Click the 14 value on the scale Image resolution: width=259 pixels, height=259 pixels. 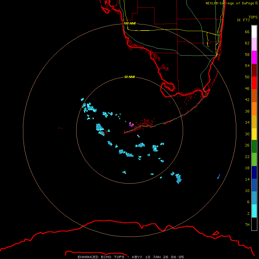pyautogui.click(x=247, y=179)
